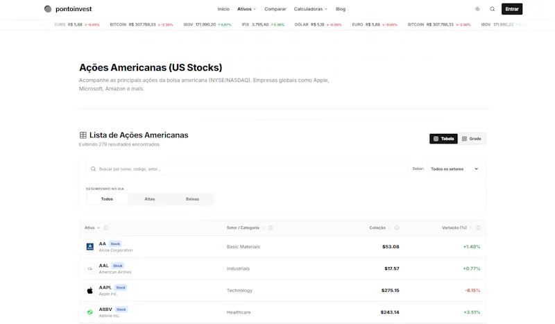The height and width of the screenshot is (324, 555).
Task: Click the Healthcare sector cell
Action: click(x=239, y=312)
